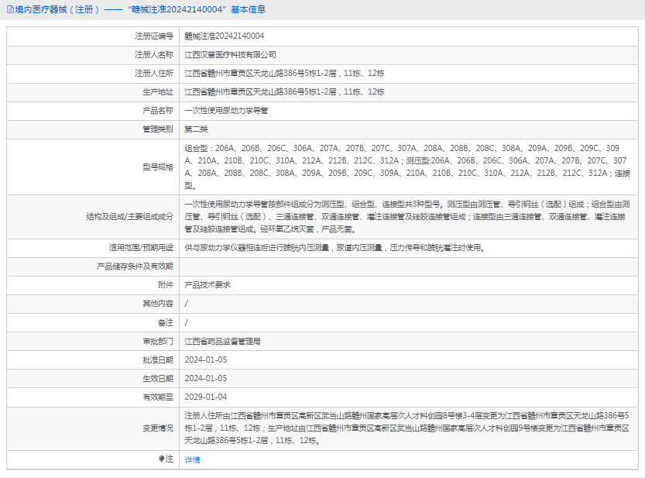Click the 结构及组成 description text
Screen dimensions: 645x478
[407, 217]
